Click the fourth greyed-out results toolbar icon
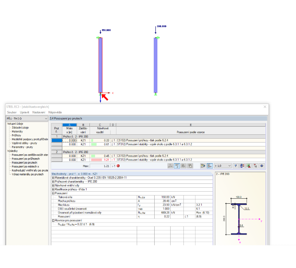296x268 pixels. 190,166
